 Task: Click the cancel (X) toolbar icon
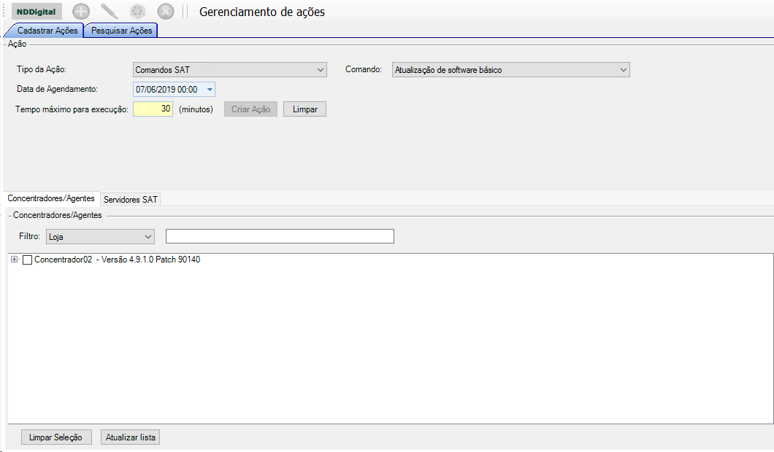click(x=166, y=12)
